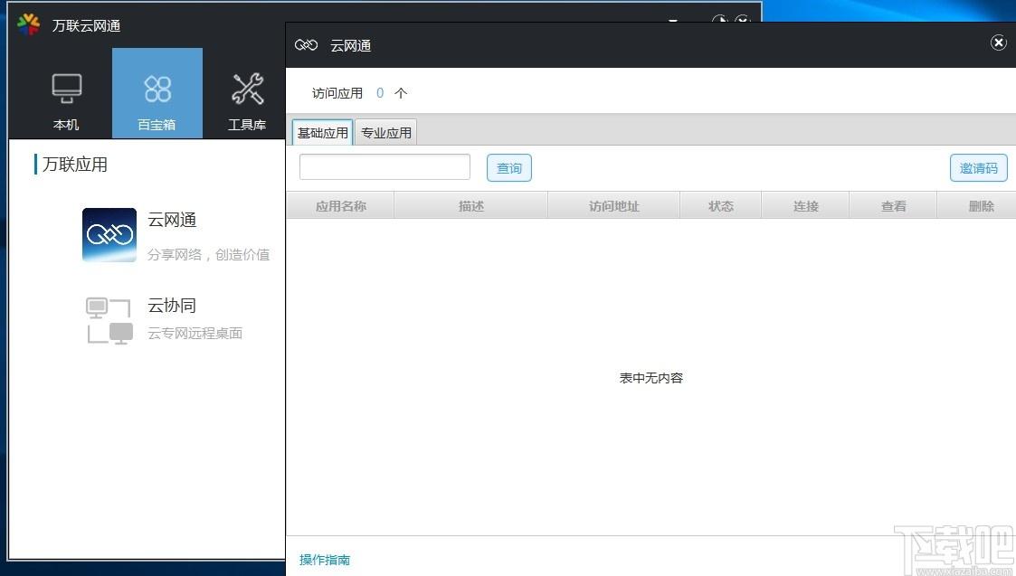Click the 云网通 chain icon in the dialog title

(x=306, y=44)
